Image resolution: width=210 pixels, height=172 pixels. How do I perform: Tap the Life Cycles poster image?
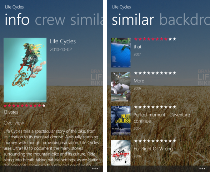coord(25,70)
